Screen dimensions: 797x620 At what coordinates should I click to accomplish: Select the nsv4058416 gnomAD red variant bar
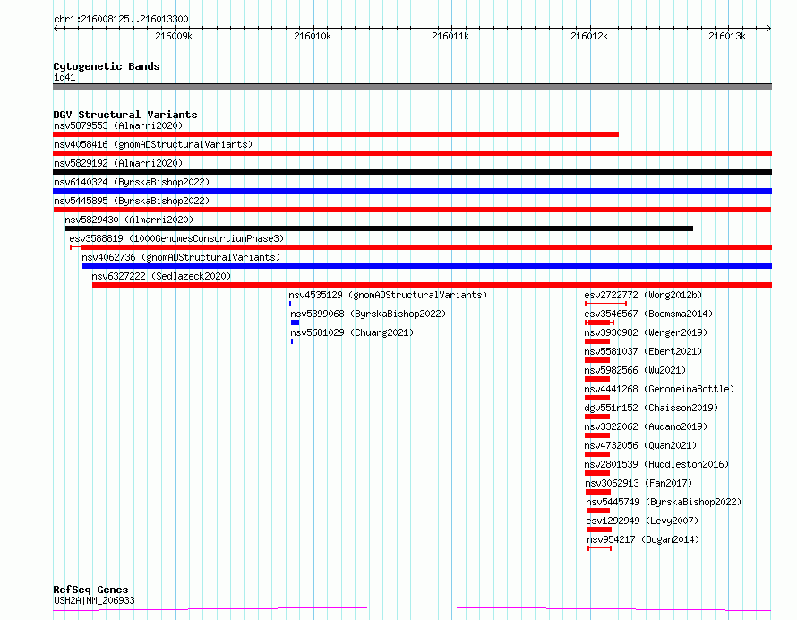[x=412, y=153]
